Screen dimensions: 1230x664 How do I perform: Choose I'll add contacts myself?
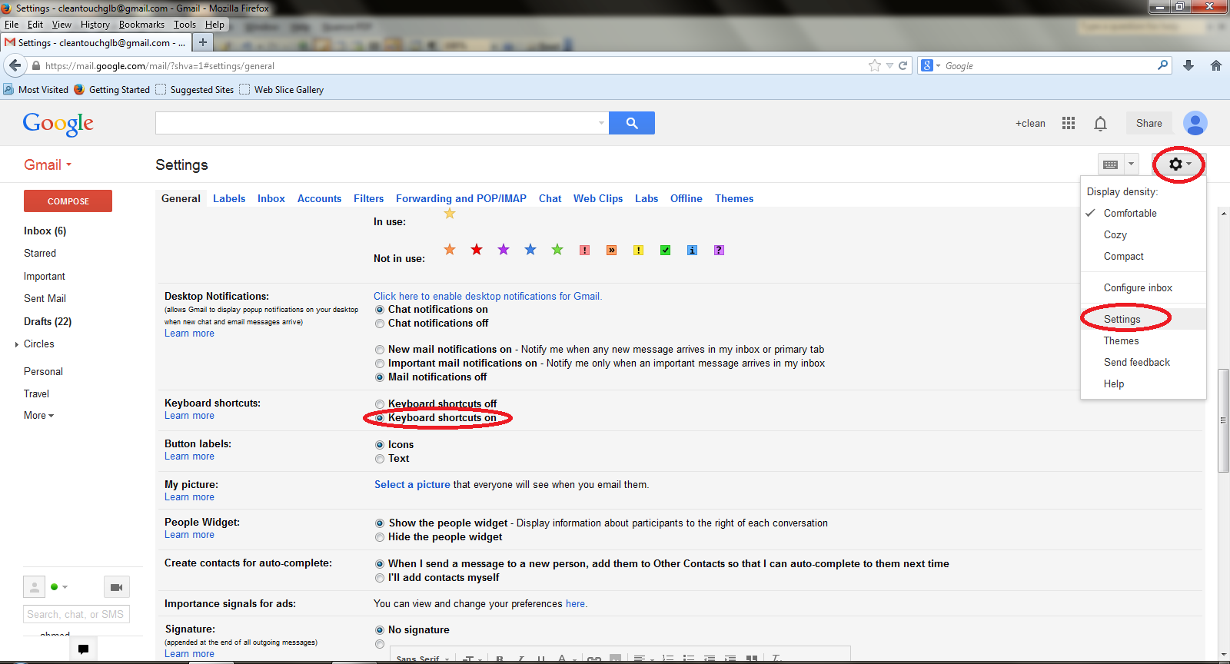pyautogui.click(x=380, y=578)
